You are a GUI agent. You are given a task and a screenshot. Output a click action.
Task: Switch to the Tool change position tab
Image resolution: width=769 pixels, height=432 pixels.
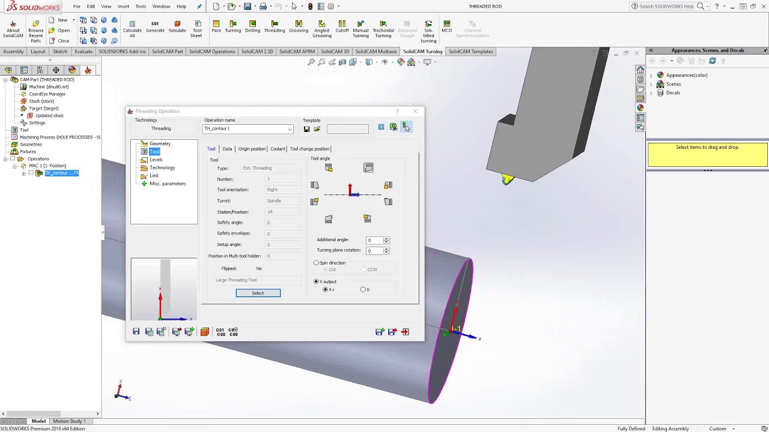pos(309,149)
